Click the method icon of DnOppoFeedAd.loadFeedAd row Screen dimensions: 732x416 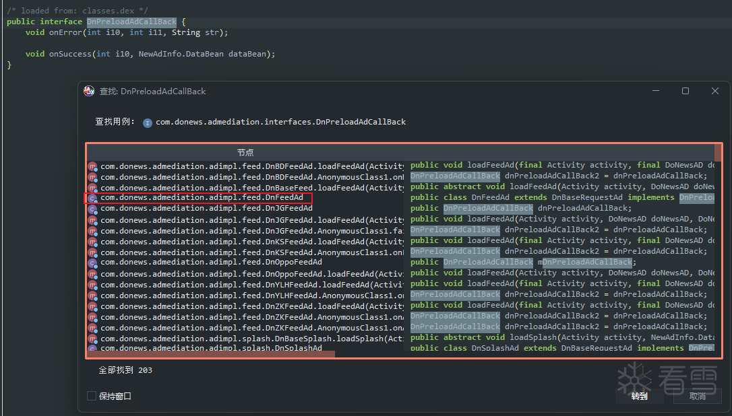[x=93, y=274]
